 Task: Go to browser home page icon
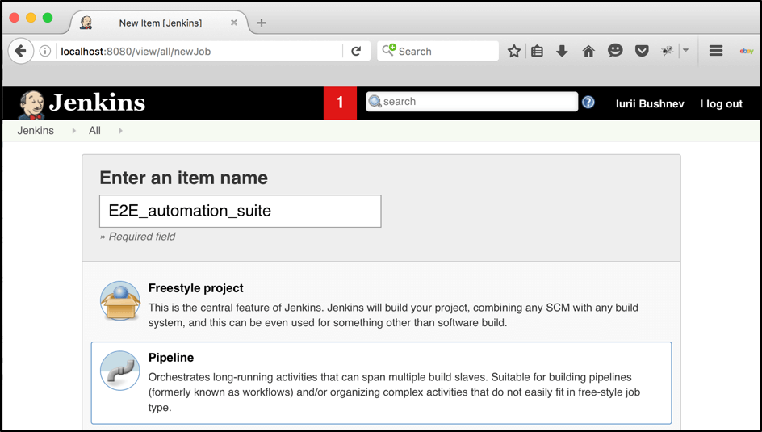coord(588,51)
